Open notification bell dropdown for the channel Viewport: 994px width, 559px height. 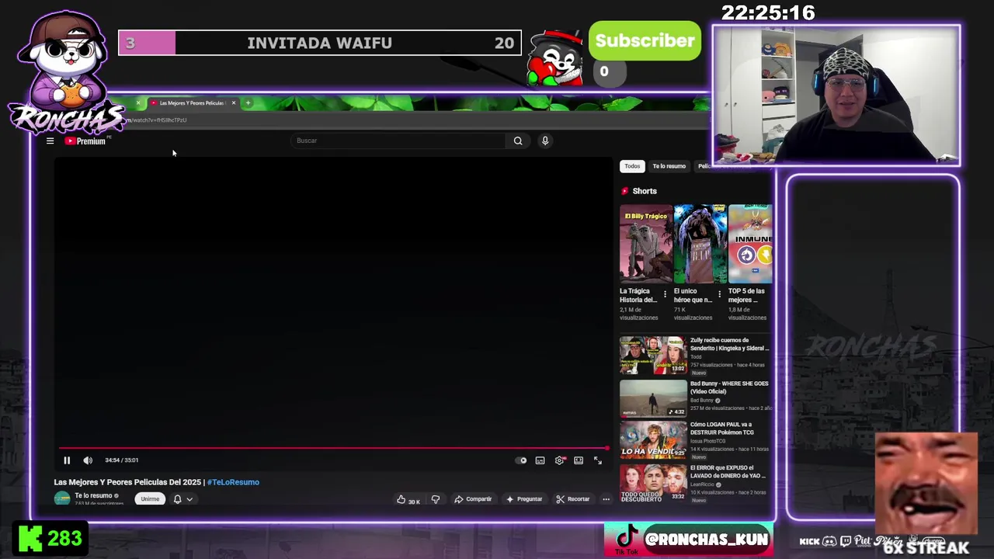182,499
